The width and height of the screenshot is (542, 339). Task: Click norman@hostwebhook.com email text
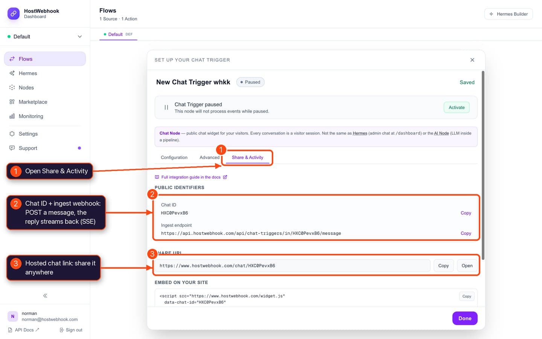click(50, 319)
